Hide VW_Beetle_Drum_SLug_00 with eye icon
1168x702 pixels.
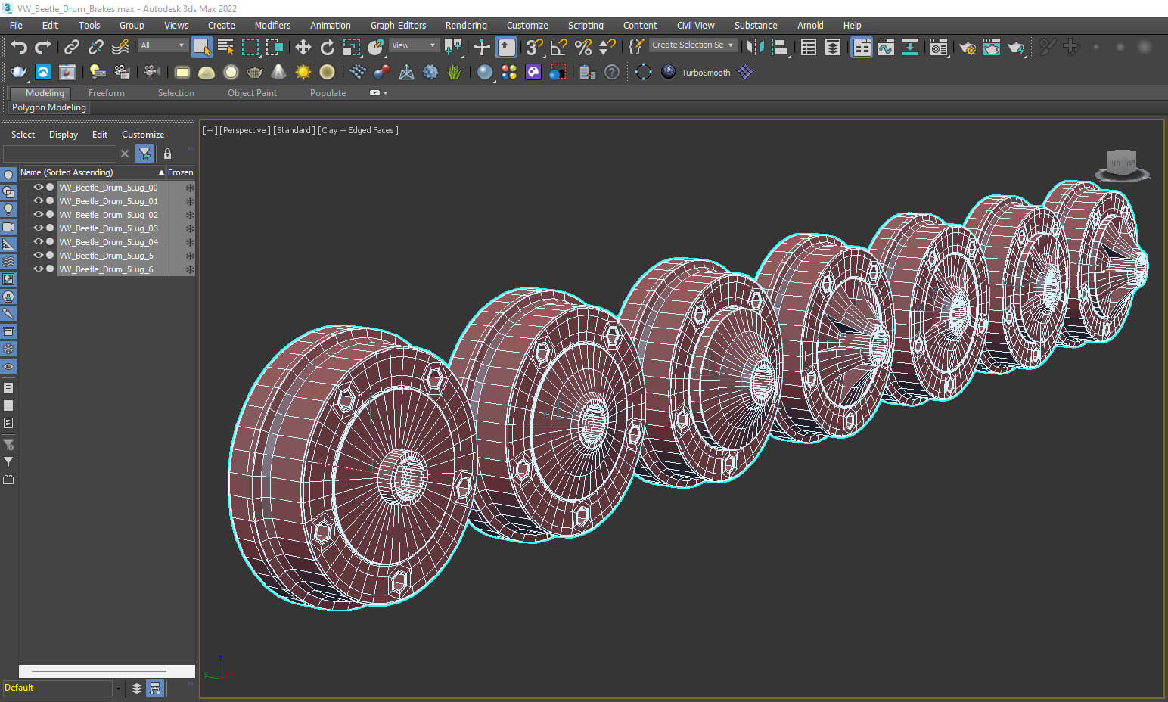click(38, 188)
